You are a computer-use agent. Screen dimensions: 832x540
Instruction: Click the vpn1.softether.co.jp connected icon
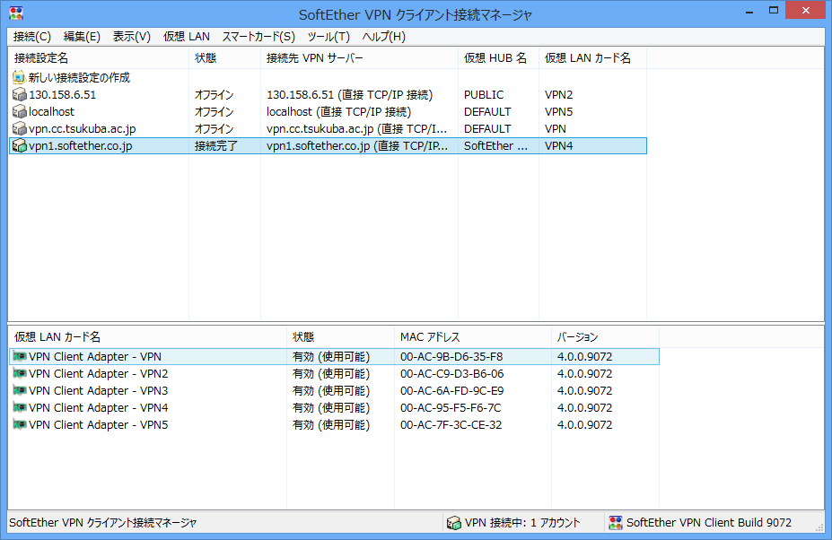pyautogui.click(x=19, y=145)
